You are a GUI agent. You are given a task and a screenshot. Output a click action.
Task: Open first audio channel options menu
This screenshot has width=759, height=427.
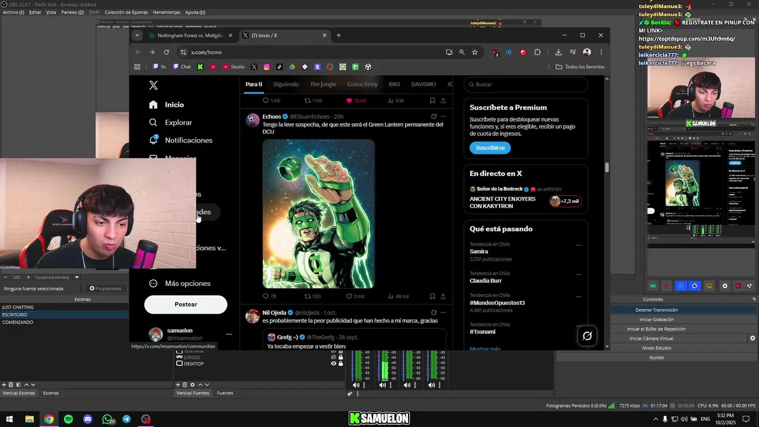coord(364,385)
